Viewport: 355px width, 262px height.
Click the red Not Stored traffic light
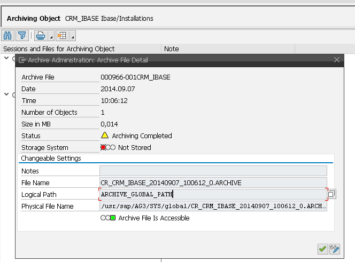point(103,147)
